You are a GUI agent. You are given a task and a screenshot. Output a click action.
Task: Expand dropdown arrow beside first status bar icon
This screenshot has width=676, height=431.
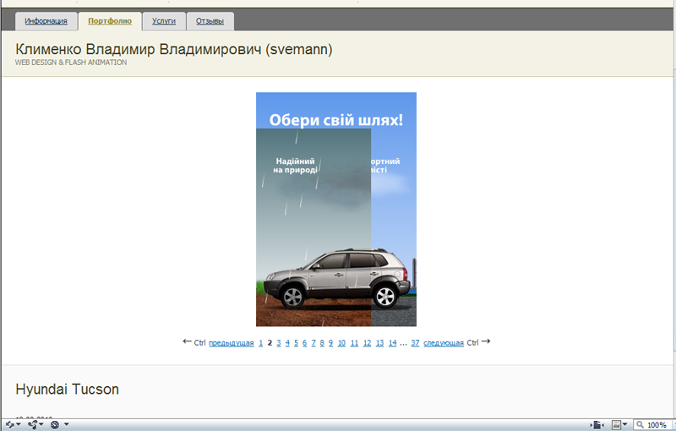pyautogui.click(x=20, y=424)
